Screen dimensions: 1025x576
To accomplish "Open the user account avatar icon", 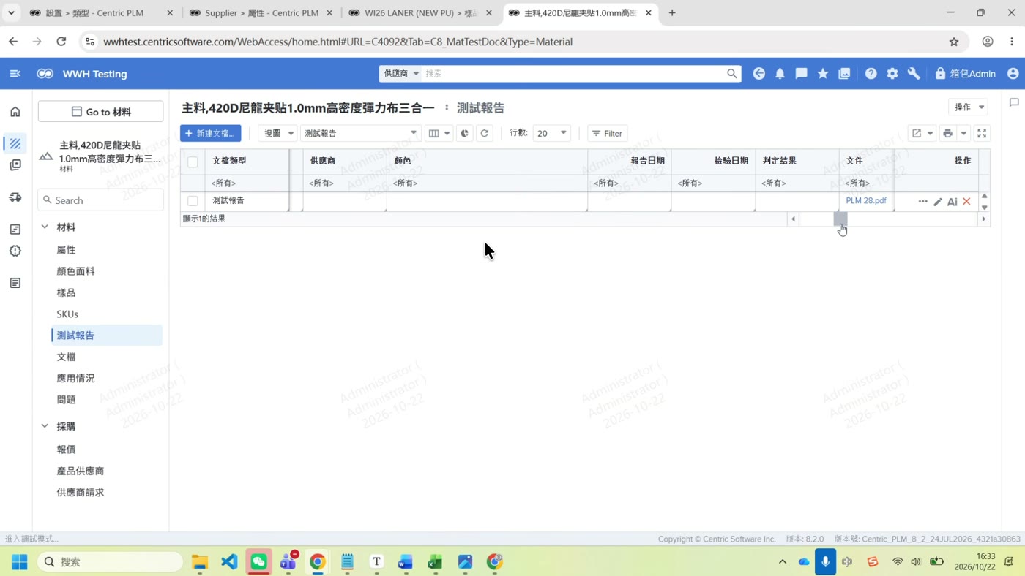I will coord(1013,74).
